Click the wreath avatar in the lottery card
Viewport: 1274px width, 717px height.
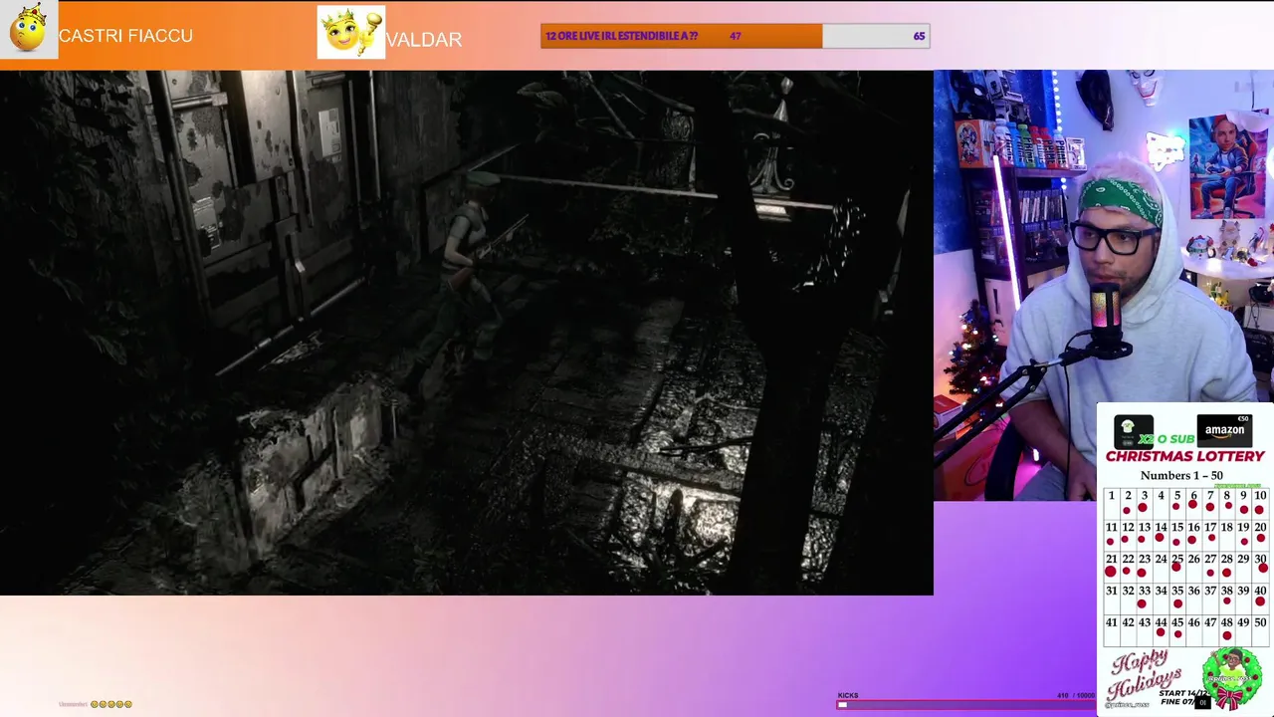(x=1231, y=677)
